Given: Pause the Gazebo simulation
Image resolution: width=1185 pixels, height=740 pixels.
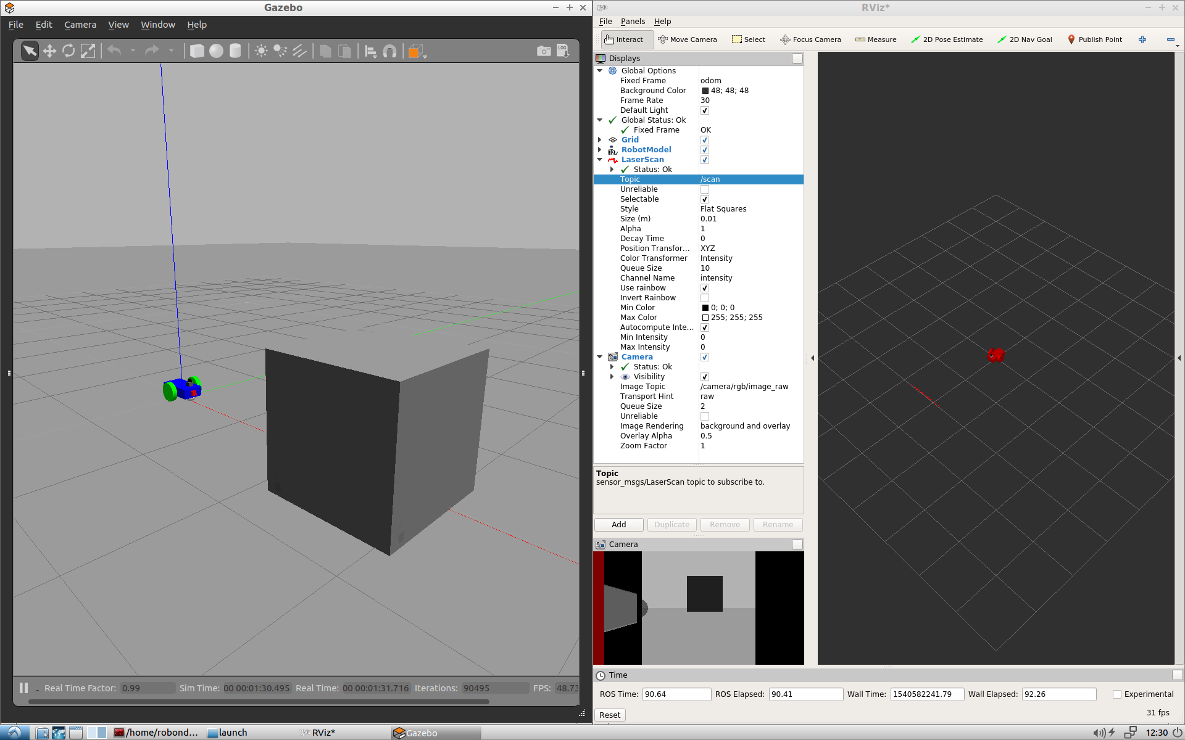Looking at the screenshot, I should pyautogui.click(x=23, y=688).
